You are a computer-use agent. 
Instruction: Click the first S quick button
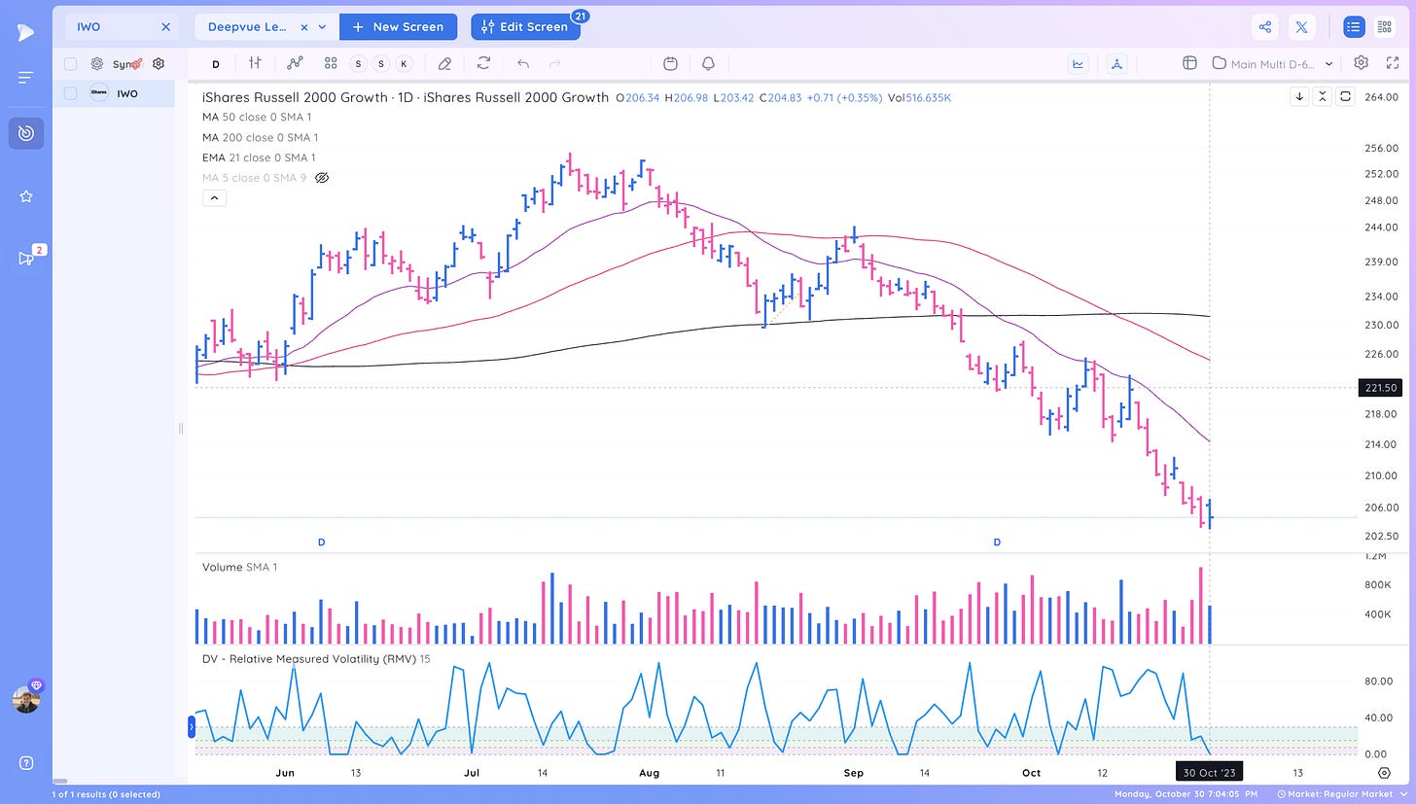(358, 64)
